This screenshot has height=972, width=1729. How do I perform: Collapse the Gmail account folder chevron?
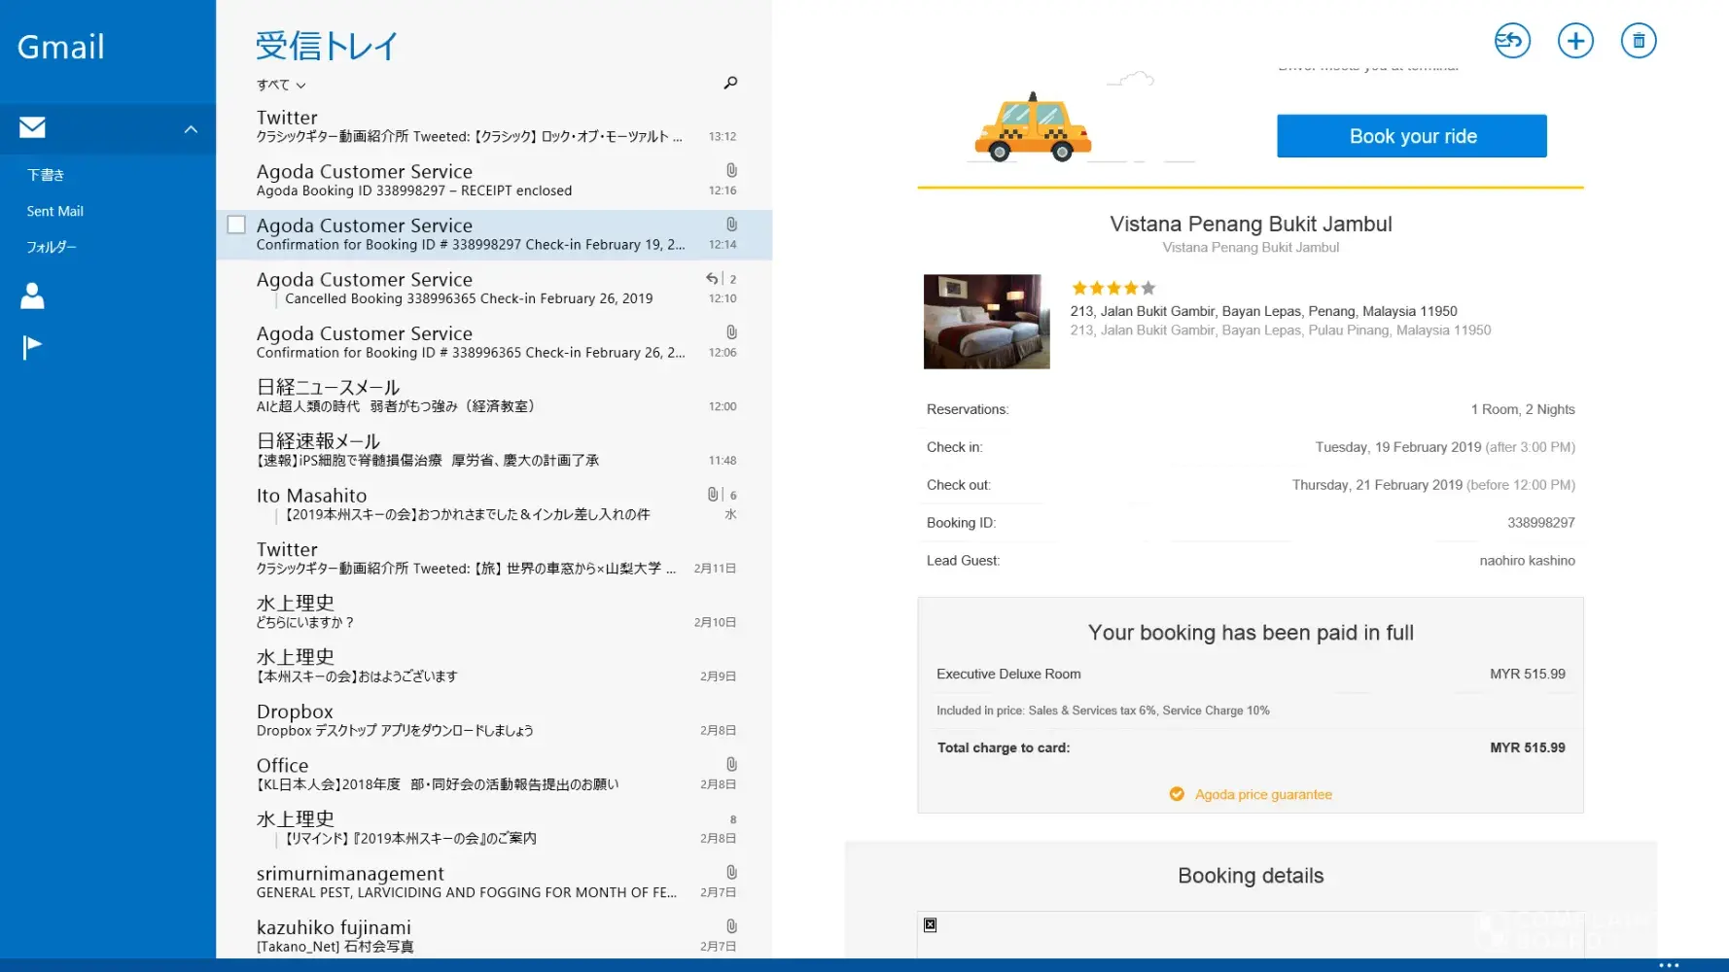point(191,128)
